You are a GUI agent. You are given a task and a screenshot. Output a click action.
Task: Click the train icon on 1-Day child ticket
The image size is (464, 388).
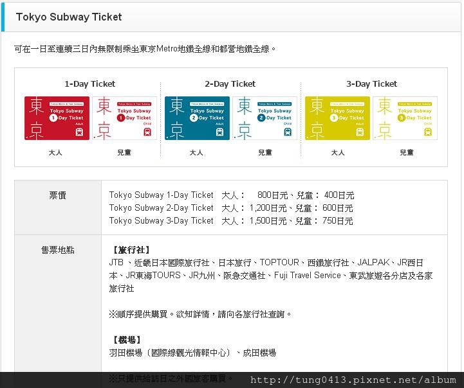pos(147,132)
